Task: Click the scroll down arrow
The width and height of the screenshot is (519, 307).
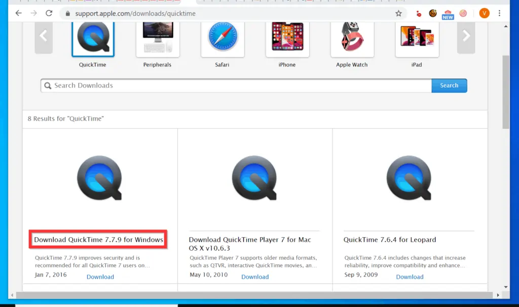Action: tap(506, 287)
